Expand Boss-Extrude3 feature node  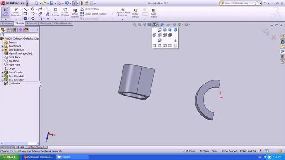(x=2, y=80)
